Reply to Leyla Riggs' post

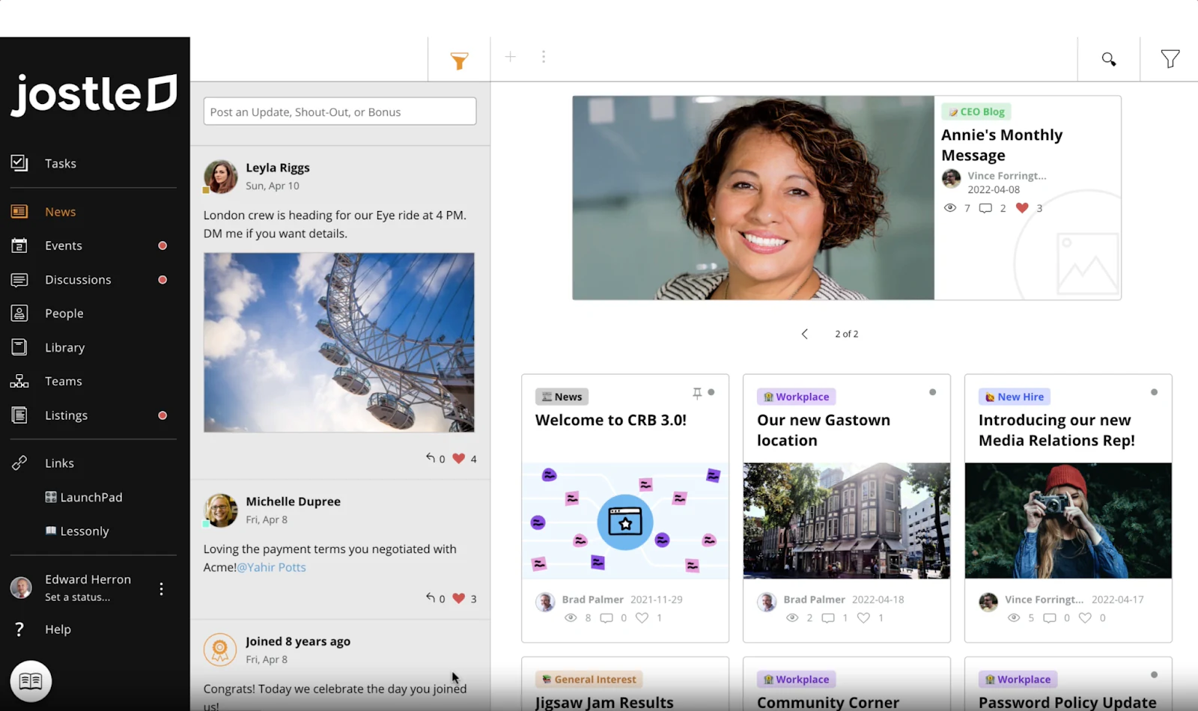pos(431,458)
